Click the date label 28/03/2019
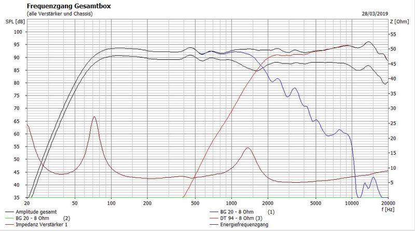The image size is (415, 231). (x=375, y=14)
